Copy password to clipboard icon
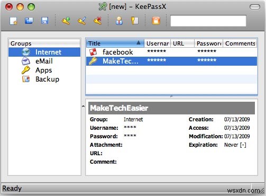 [x=135, y=21]
